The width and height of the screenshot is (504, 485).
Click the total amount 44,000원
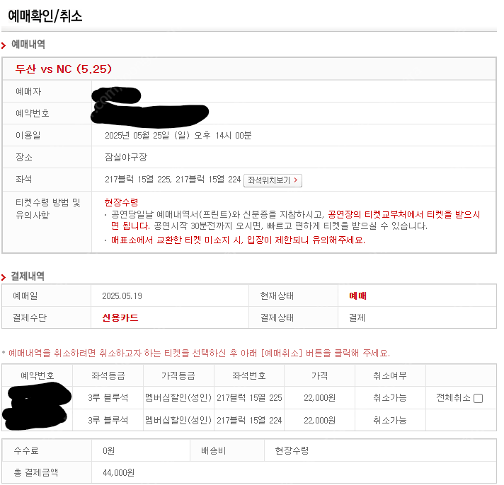[119, 473]
